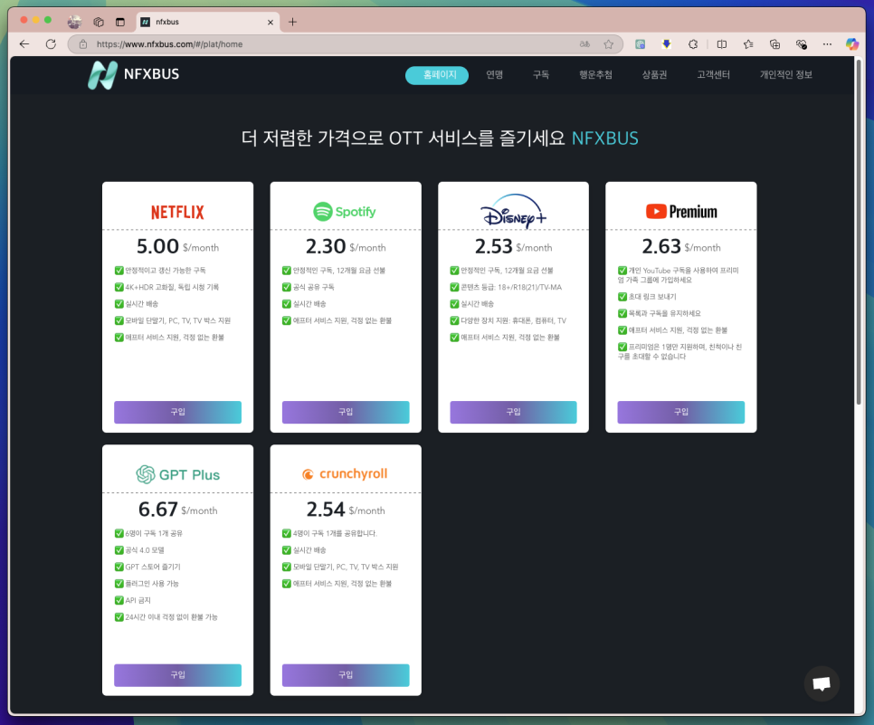Toggle the vertical tabs icon

tap(119, 22)
